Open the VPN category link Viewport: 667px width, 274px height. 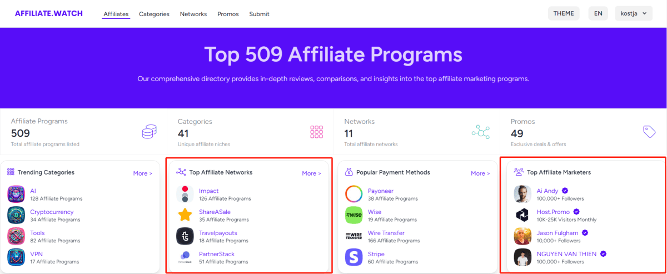pos(36,254)
